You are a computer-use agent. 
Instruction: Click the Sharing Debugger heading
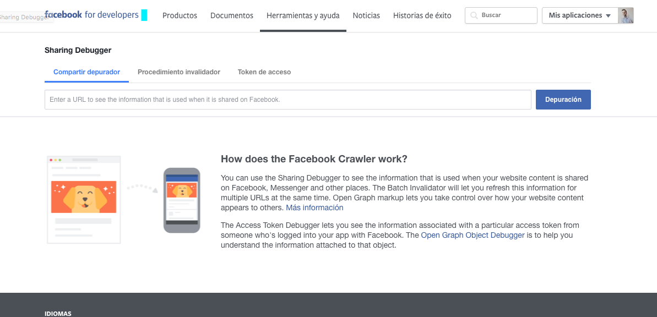tap(78, 50)
